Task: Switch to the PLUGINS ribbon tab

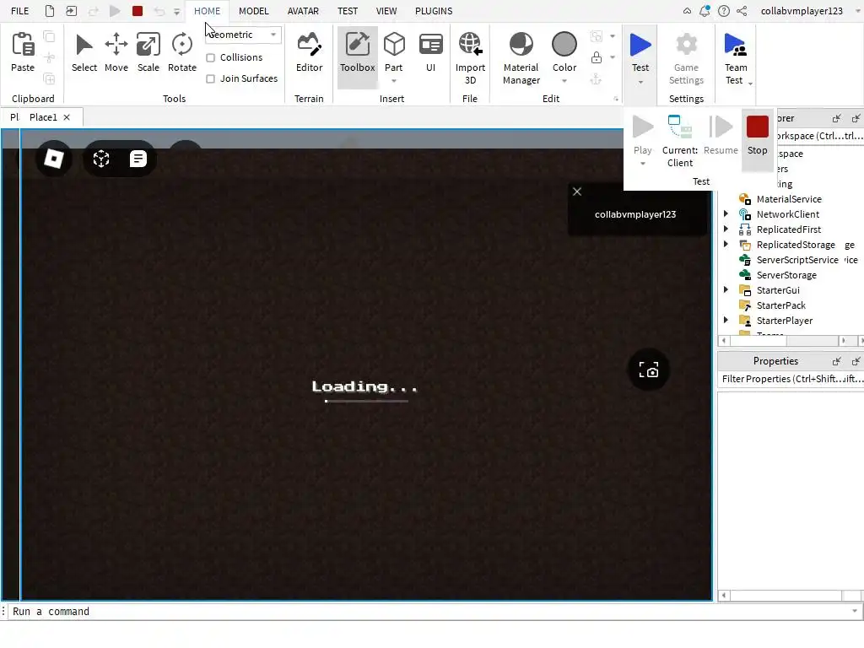Action: [x=434, y=11]
